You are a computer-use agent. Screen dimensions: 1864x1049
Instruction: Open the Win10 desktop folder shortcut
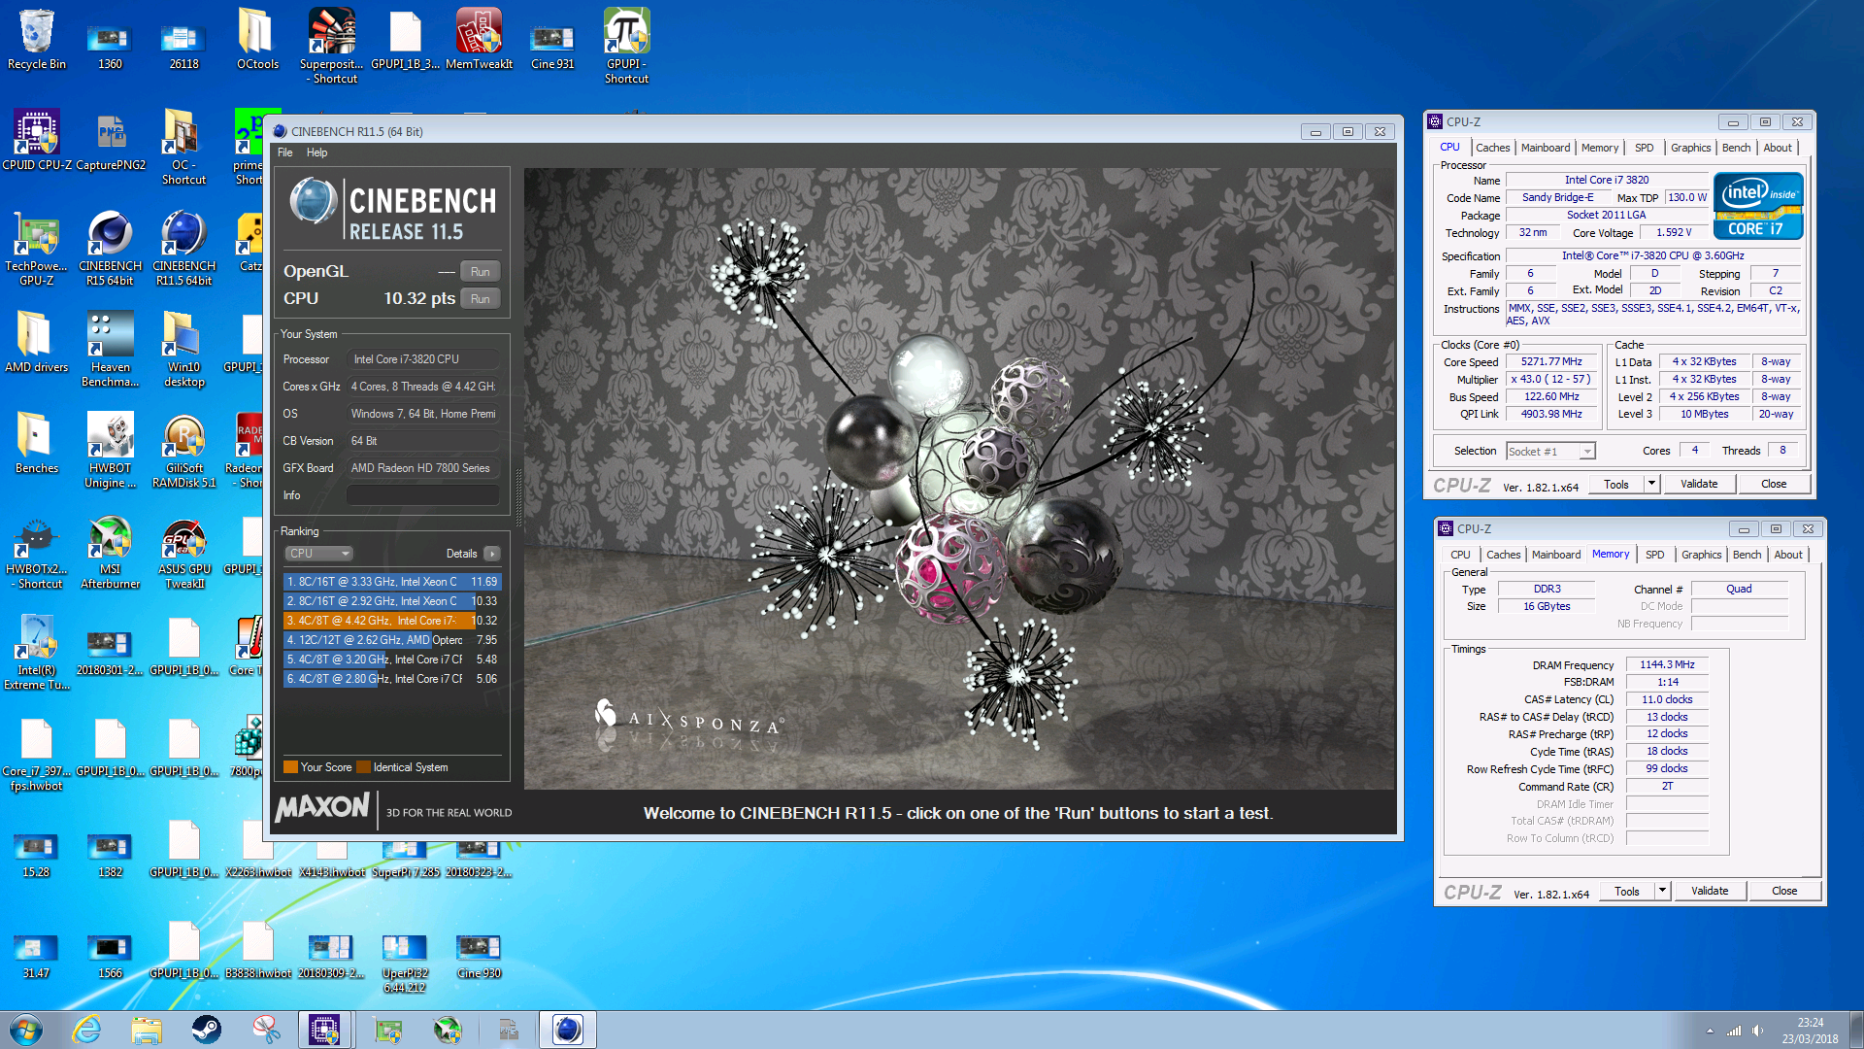(183, 349)
